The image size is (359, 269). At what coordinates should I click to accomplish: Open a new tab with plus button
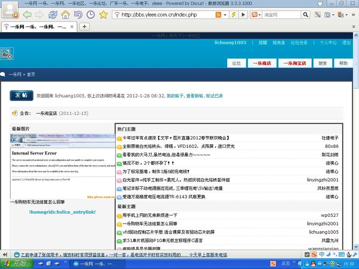pos(84,27)
